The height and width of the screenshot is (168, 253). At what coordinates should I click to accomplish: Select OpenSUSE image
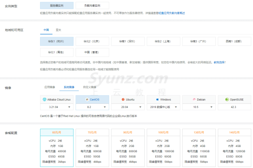click(235, 100)
